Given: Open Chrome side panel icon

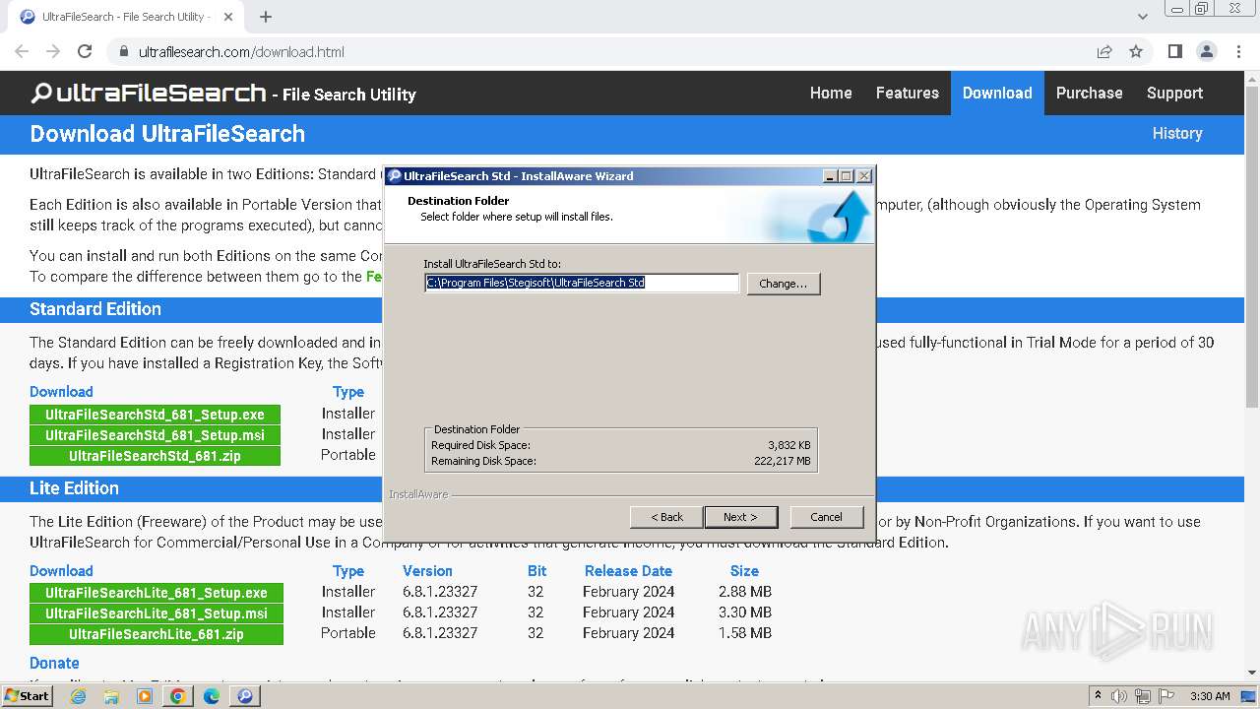Looking at the screenshot, I should [x=1175, y=51].
